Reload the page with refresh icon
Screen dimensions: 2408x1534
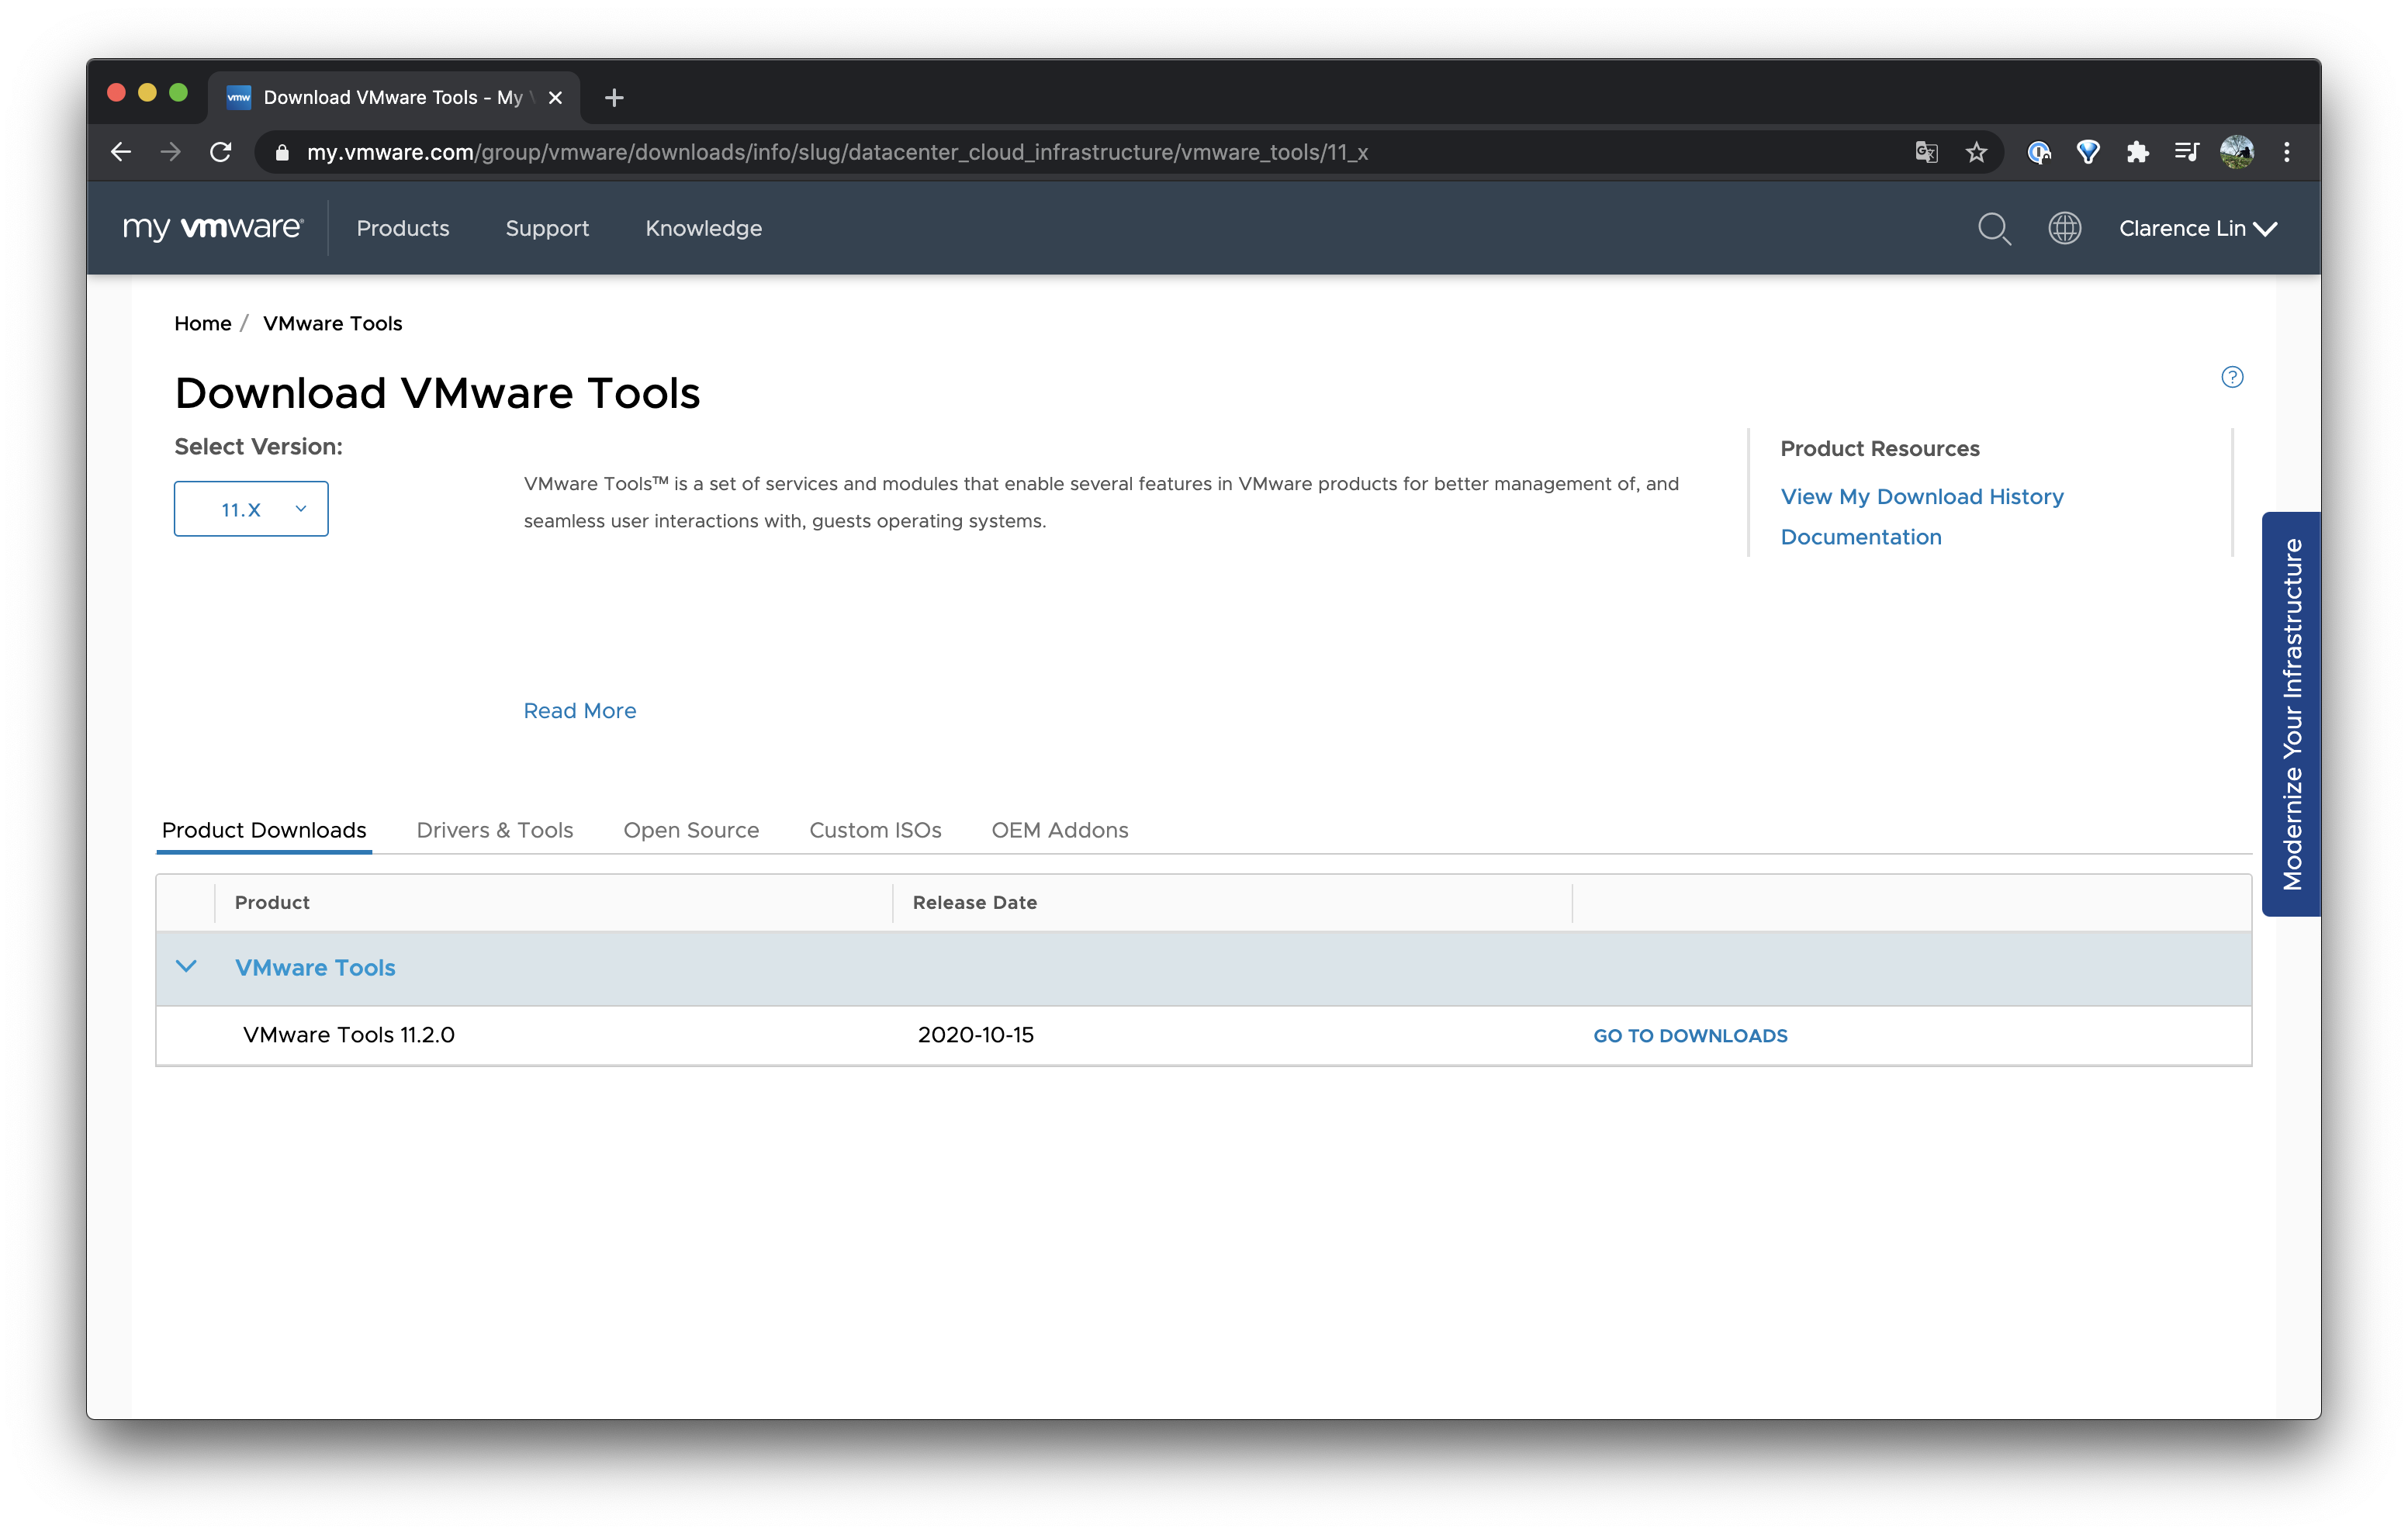pyautogui.click(x=221, y=152)
